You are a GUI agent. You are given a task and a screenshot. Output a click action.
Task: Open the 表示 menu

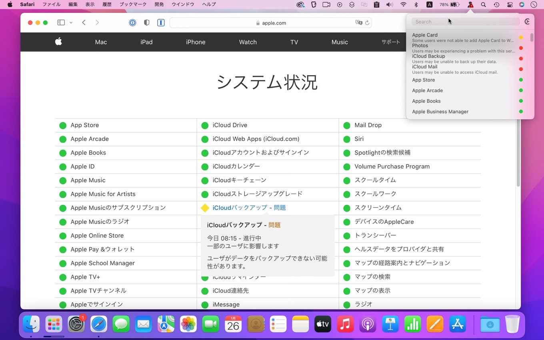pyautogui.click(x=90, y=4)
